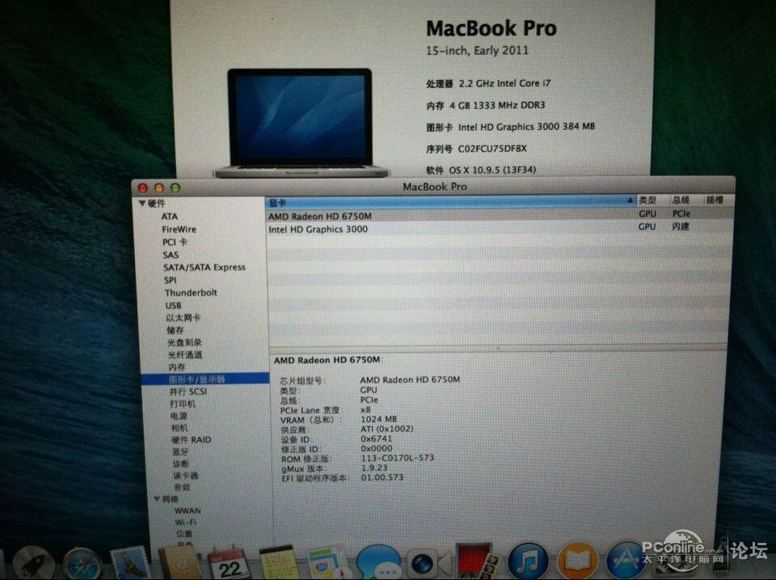
Task: Select 诊断 in the sidebar
Action: [x=180, y=464]
